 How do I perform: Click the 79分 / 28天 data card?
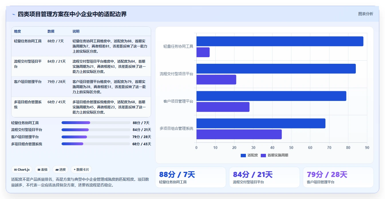(338, 177)
